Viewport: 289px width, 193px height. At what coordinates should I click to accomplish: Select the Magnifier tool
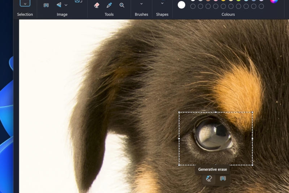122,5
